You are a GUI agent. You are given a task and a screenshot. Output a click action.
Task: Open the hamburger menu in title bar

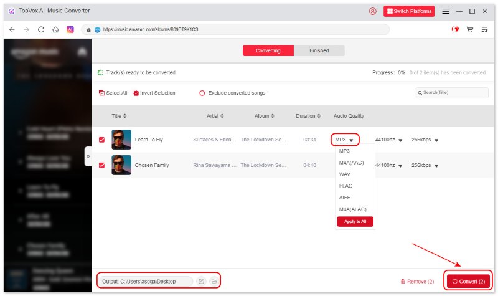[x=446, y=11]
